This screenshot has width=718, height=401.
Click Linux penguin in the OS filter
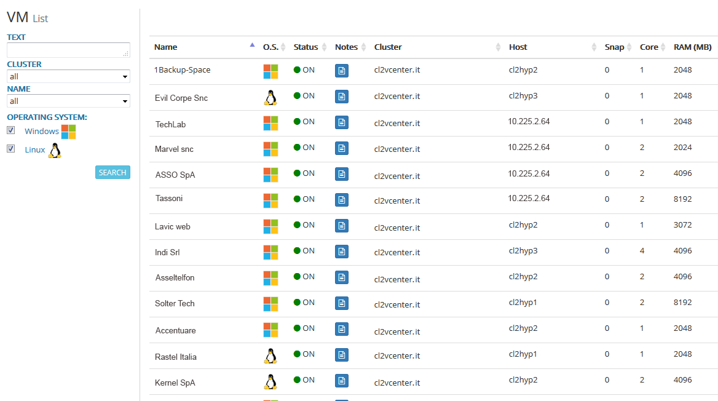click(55, 150)
